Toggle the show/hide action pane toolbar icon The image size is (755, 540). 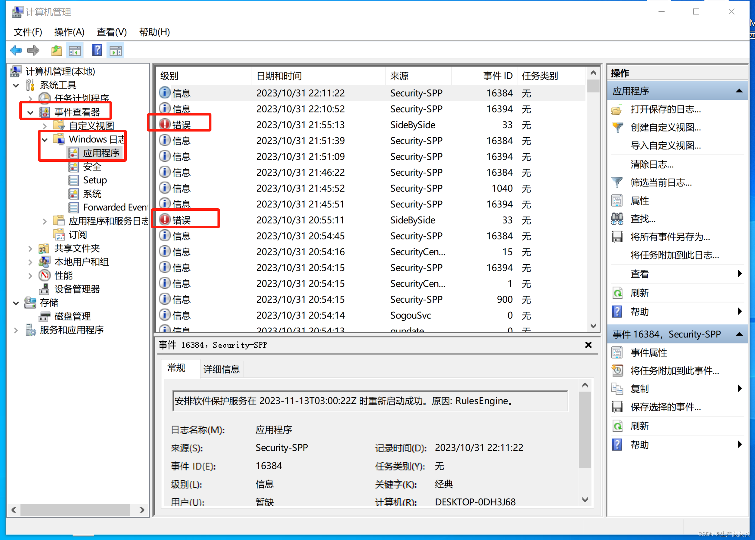click(116, 50)
